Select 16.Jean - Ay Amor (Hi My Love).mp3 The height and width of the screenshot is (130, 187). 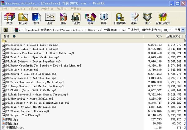(31, 107)
